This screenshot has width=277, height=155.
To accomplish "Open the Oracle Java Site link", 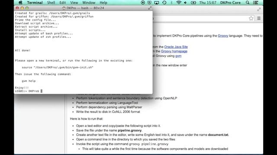I will click(176, 47).
